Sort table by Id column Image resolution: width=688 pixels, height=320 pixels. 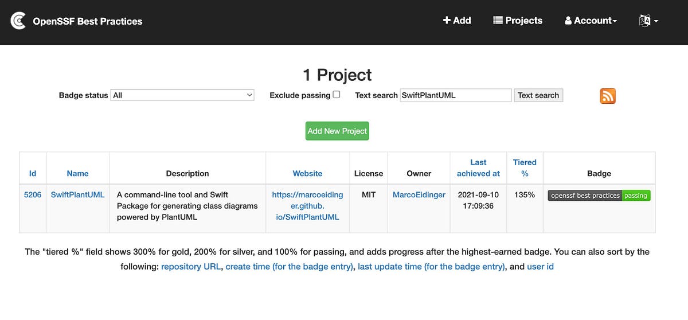[33, 173]
